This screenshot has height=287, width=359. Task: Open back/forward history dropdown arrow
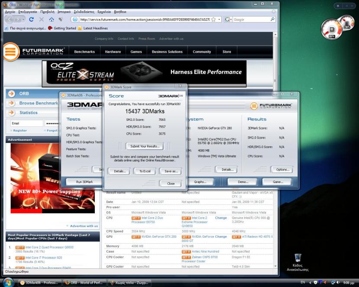click(23, 19)
